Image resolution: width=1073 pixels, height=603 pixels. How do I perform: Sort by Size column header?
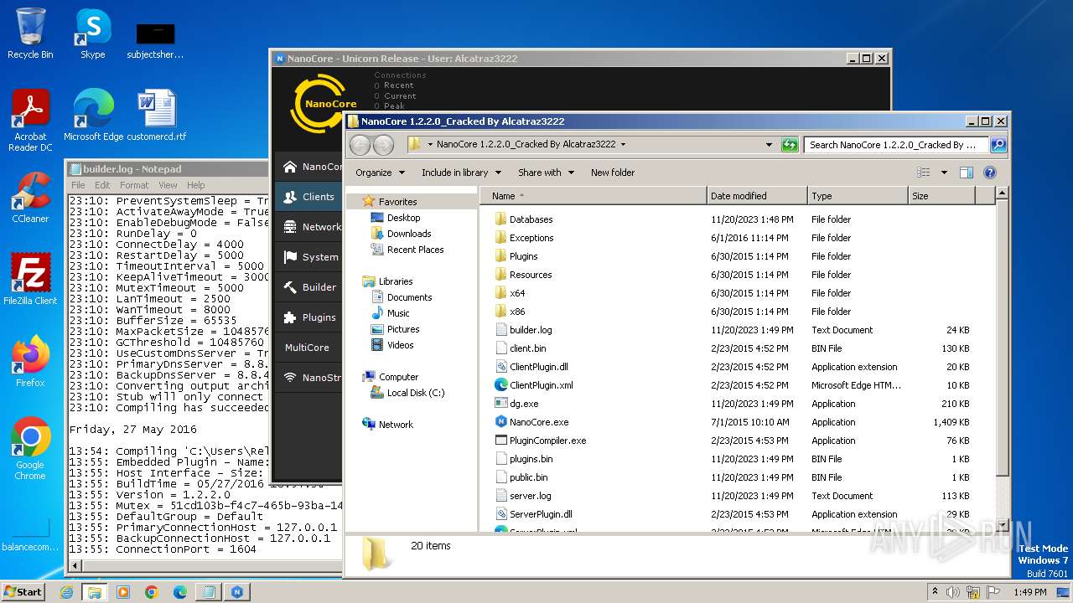click(941, 196)
